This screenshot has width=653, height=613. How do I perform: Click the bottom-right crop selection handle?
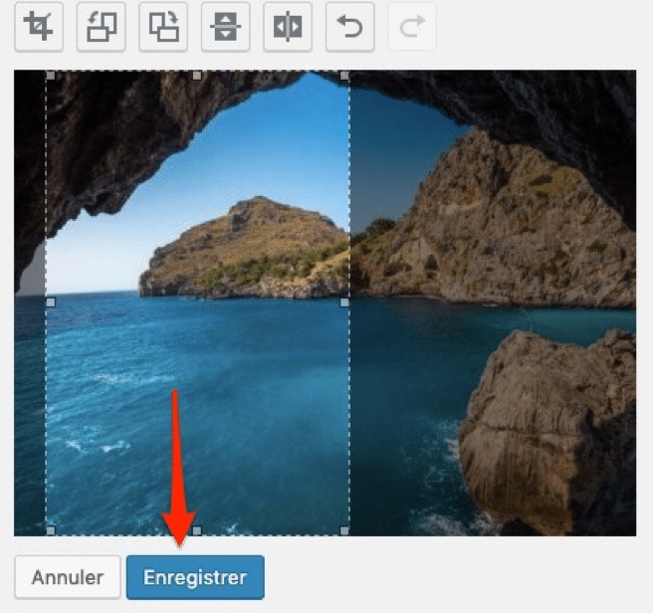pos(344,530)
